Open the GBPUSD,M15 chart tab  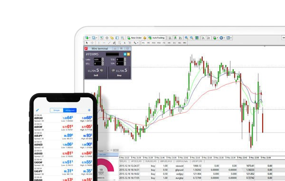click(166, 162)
